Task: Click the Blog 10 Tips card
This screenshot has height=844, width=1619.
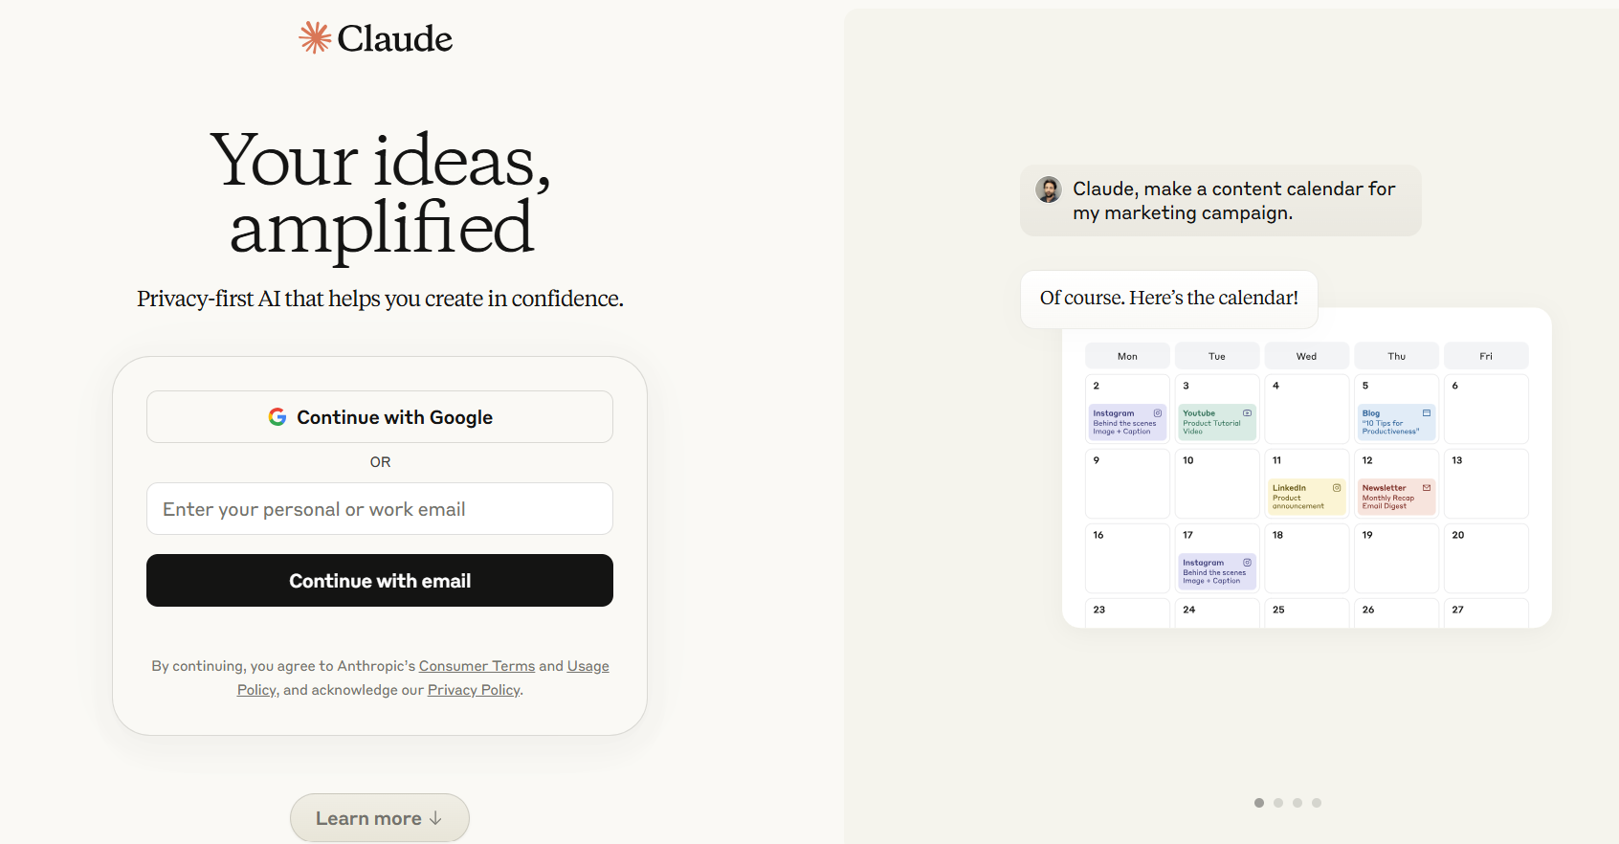Action: (x=1397, y=422)
